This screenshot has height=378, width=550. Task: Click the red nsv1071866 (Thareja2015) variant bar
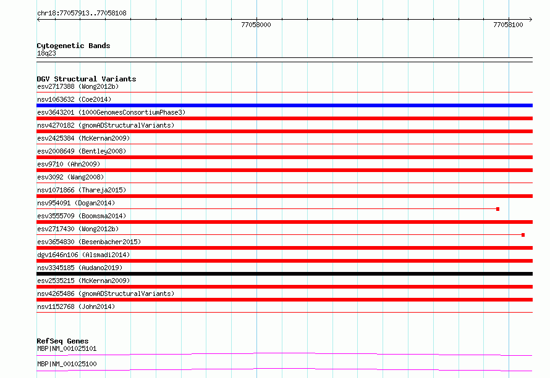pyautogui.click(x=284, y=196)
